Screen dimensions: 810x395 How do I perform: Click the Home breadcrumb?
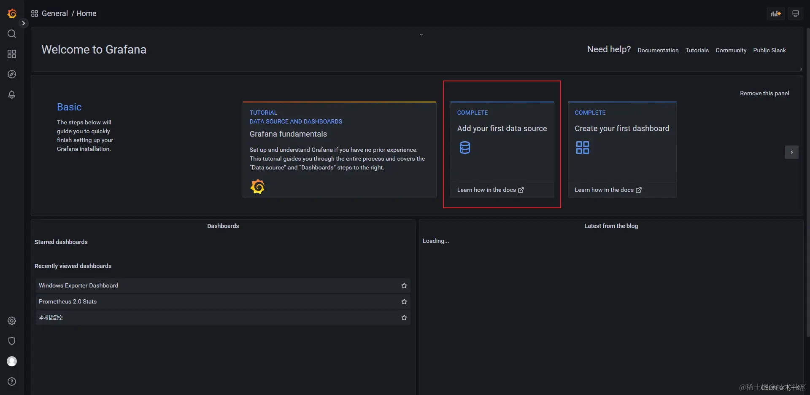coord(86,13)
